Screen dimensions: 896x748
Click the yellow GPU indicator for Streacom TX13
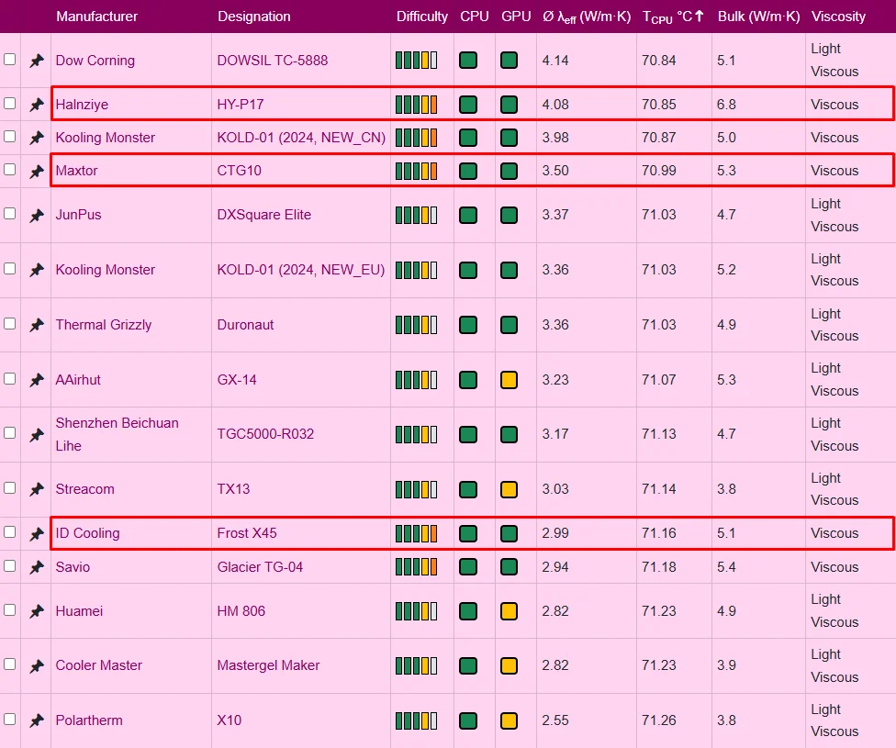coord(509,489)
